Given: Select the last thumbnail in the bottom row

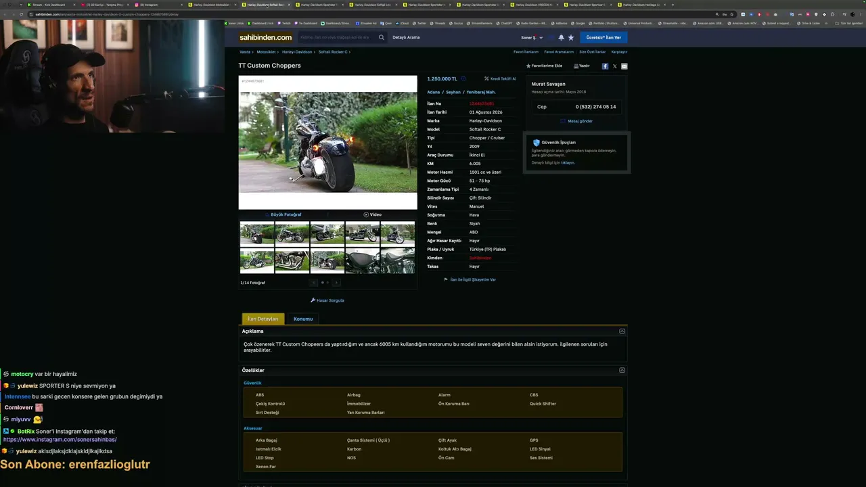Looking at the screenshot, I should 398,261.
